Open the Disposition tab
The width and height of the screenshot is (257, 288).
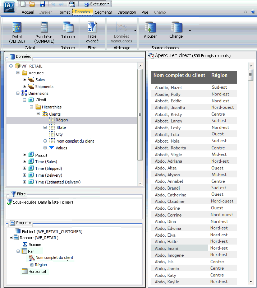pyautogui.click(x=127, y=12)
